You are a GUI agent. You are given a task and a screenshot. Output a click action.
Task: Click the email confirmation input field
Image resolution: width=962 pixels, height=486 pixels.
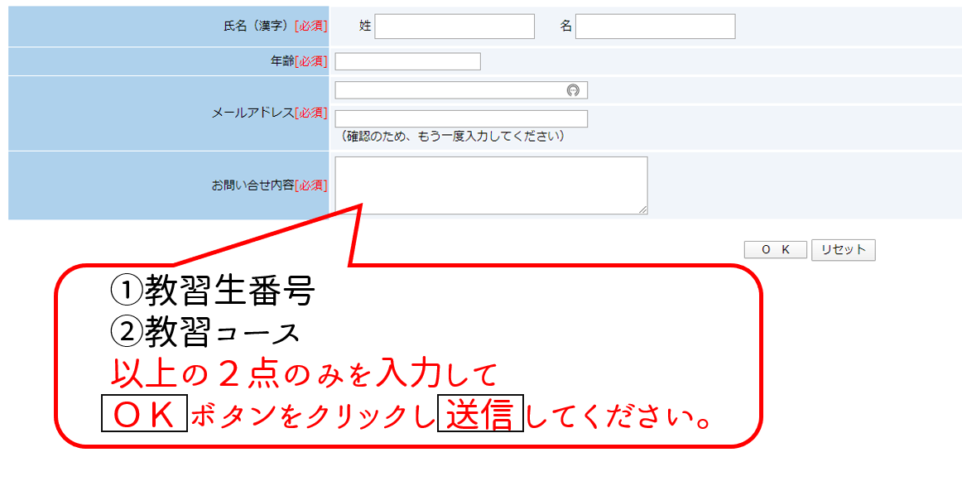pos(461,119)
